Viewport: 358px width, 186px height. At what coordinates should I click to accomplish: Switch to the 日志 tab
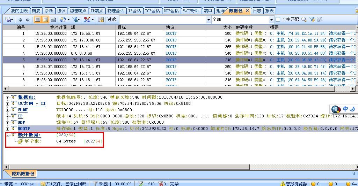[257, 11]
